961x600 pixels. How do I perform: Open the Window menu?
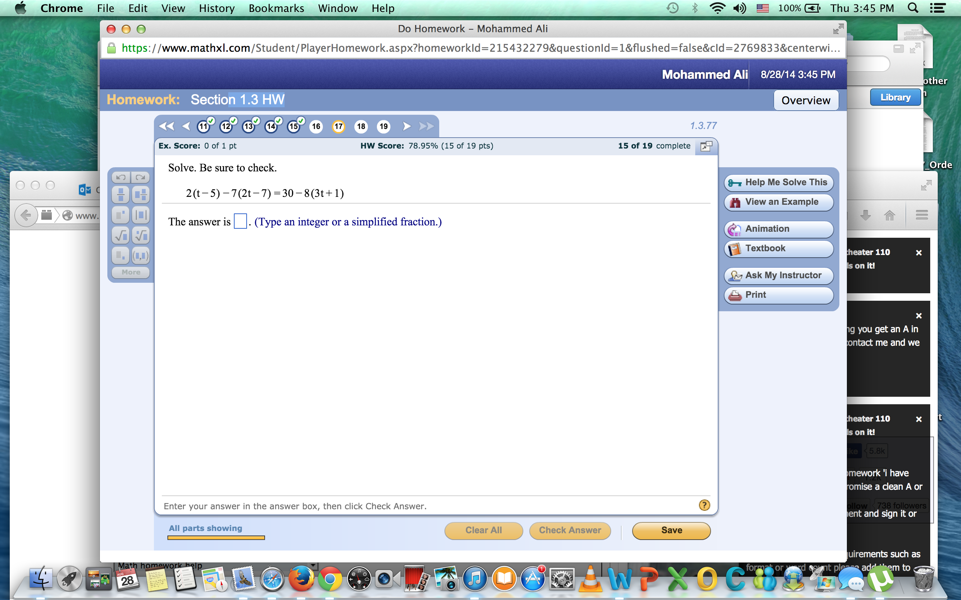coord(337,8)
